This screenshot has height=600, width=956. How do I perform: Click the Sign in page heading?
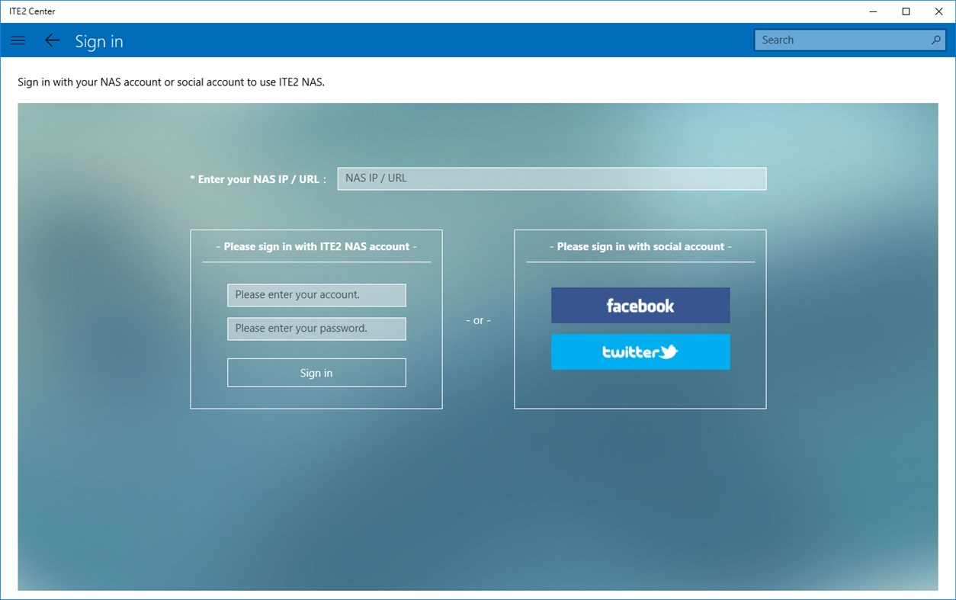click(99, 41)
